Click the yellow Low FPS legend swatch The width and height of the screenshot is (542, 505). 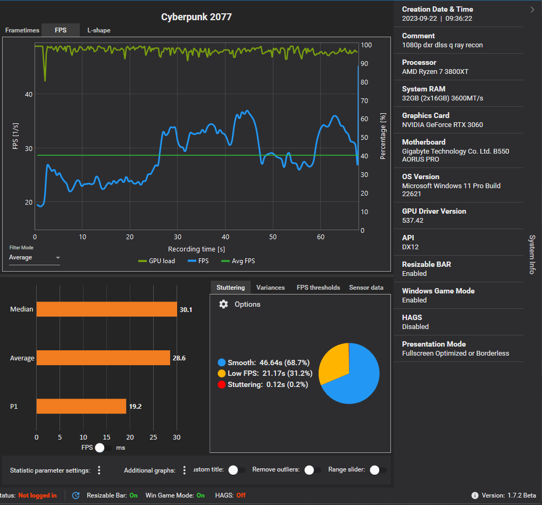click(222, 373)
